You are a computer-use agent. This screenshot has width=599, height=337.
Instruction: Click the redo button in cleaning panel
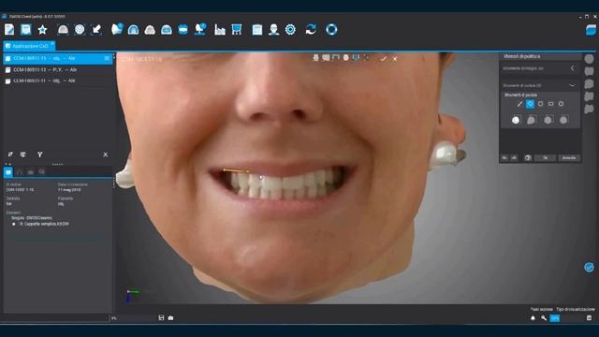514,158
